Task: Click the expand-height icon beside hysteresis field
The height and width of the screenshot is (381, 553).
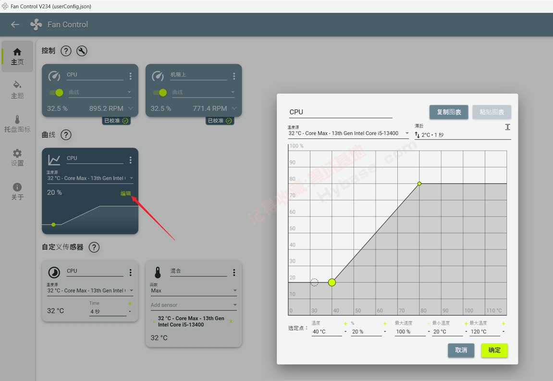Action: click(507, 127)
